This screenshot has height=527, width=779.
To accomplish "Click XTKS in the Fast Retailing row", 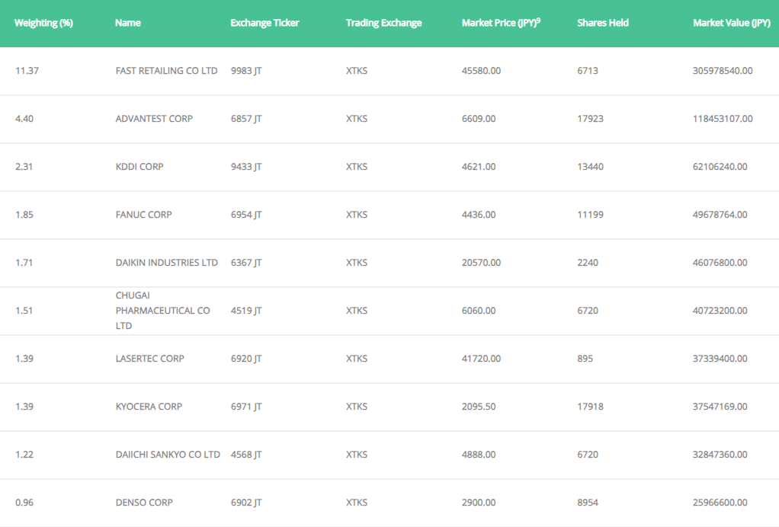I will pyautogui.click(x=357, y=71).
